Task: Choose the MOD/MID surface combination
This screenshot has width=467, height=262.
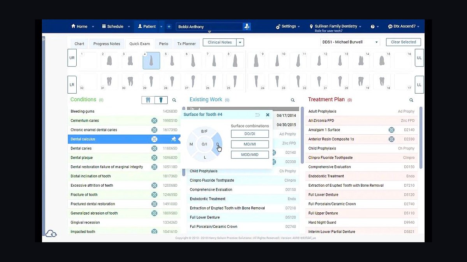Action: [250, 154]
